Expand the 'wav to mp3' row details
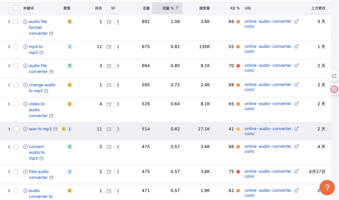Screen dimensions: 339x200 point(9,129)
